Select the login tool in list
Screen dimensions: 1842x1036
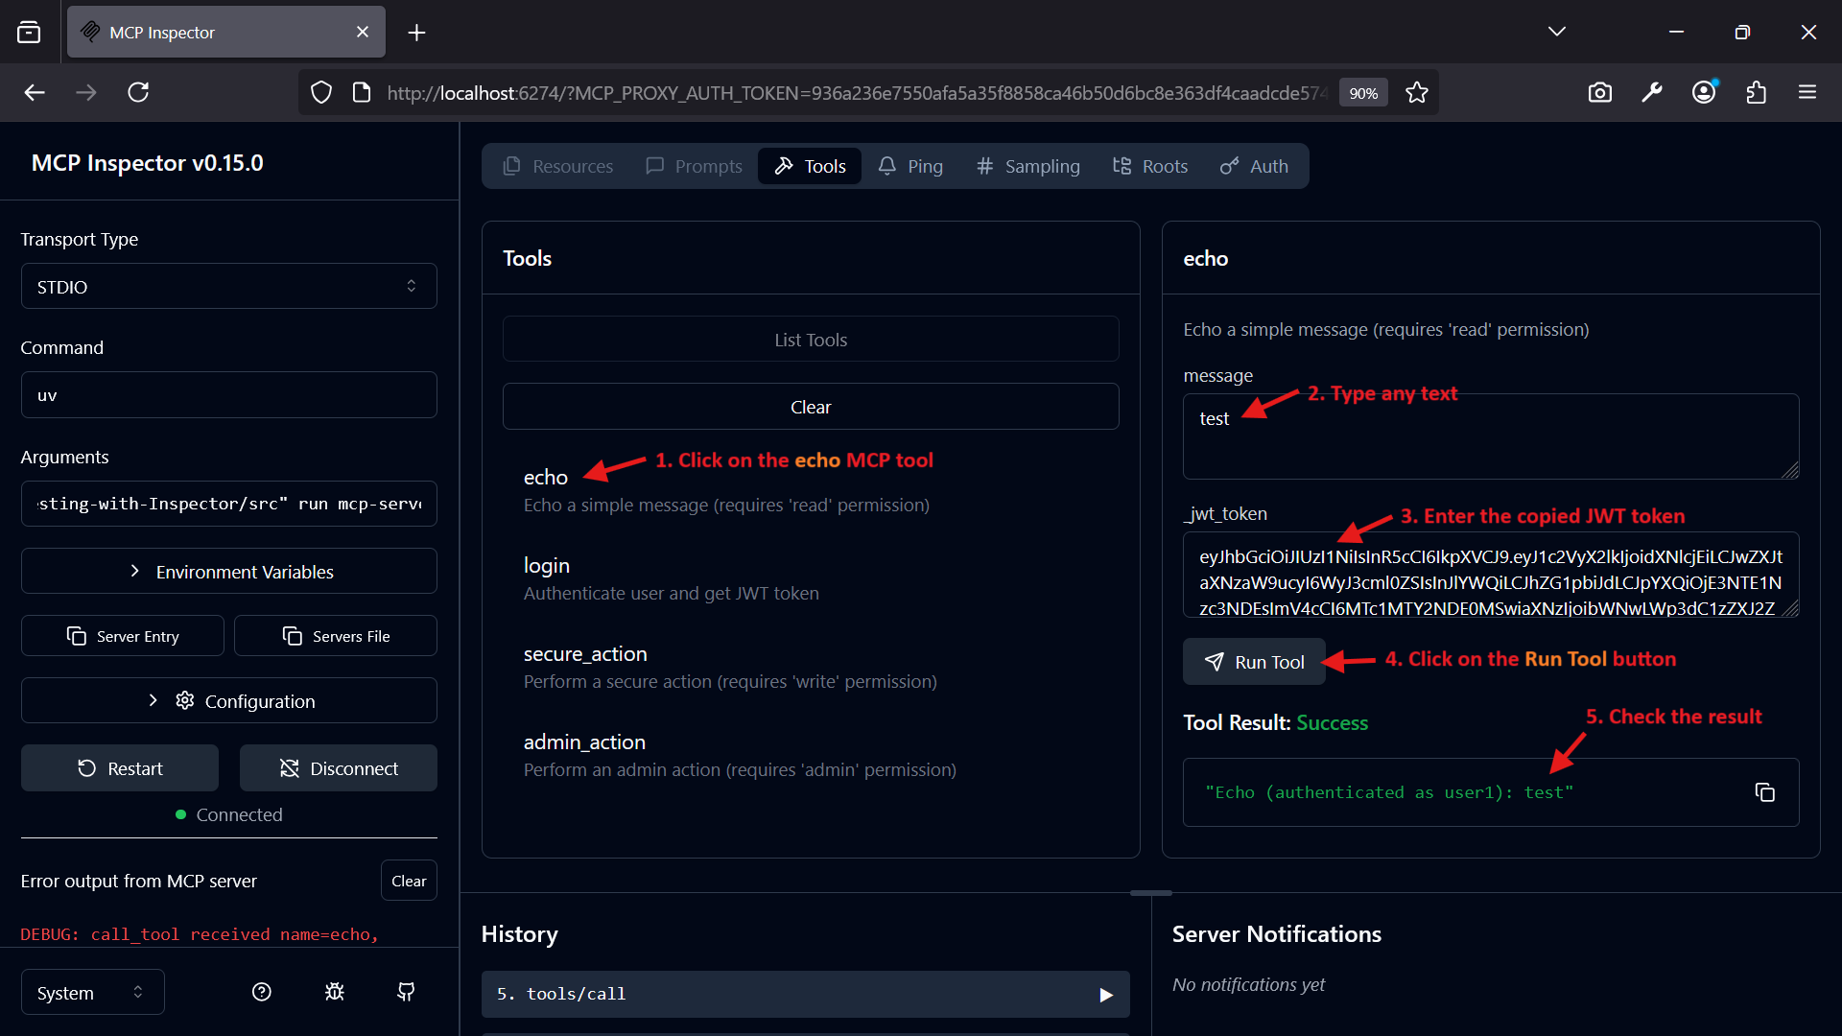[811, 578]
